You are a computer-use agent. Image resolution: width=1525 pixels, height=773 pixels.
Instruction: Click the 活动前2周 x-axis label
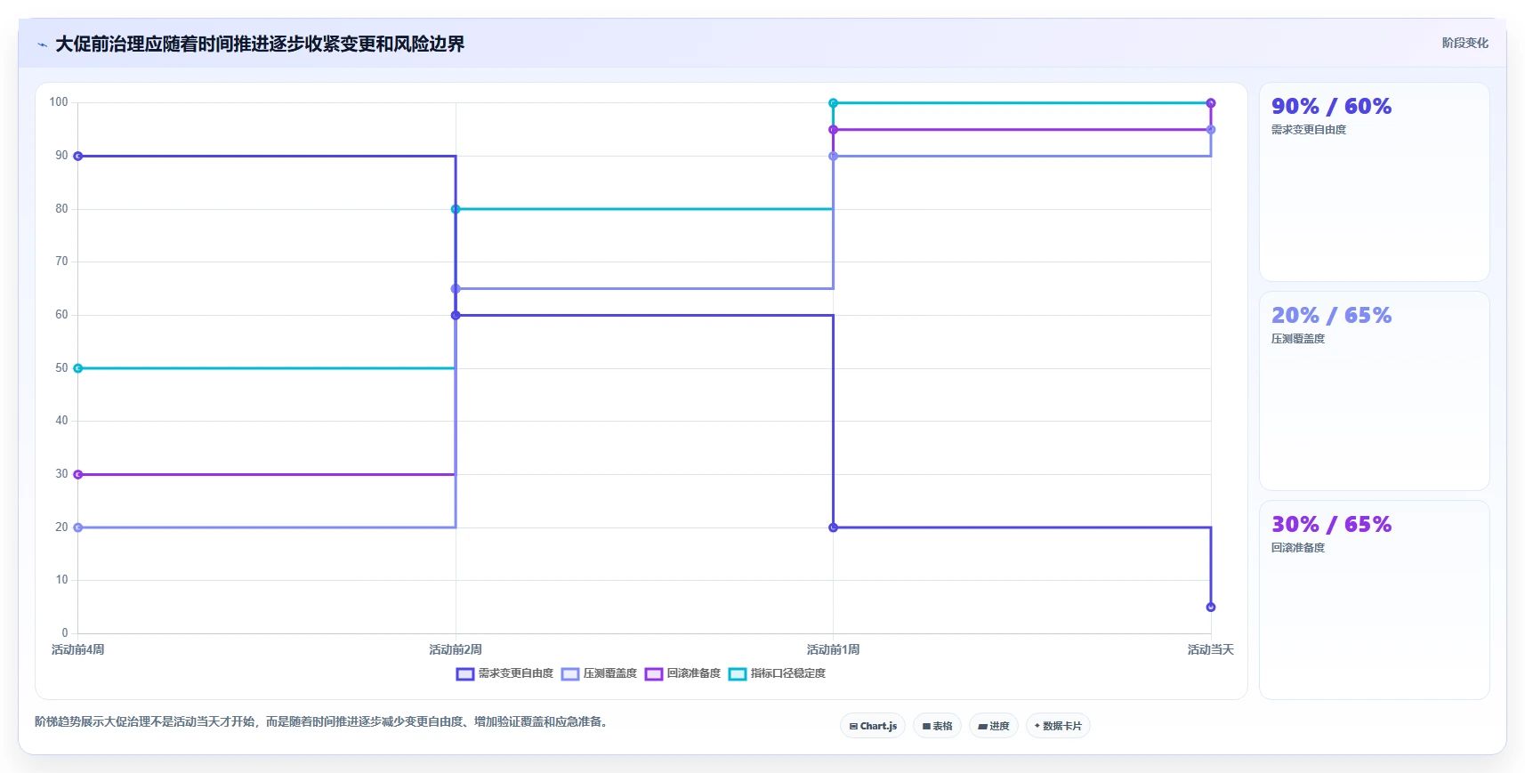(x=456, y=649)
